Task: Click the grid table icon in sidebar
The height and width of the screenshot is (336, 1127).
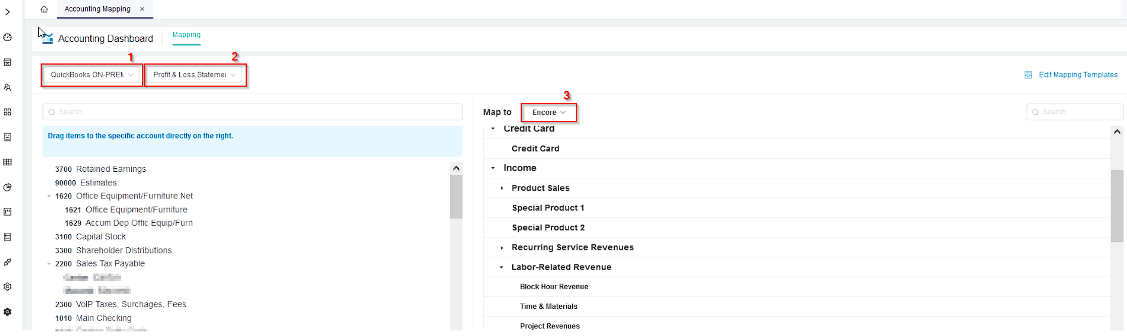Action: click(8, 162)
